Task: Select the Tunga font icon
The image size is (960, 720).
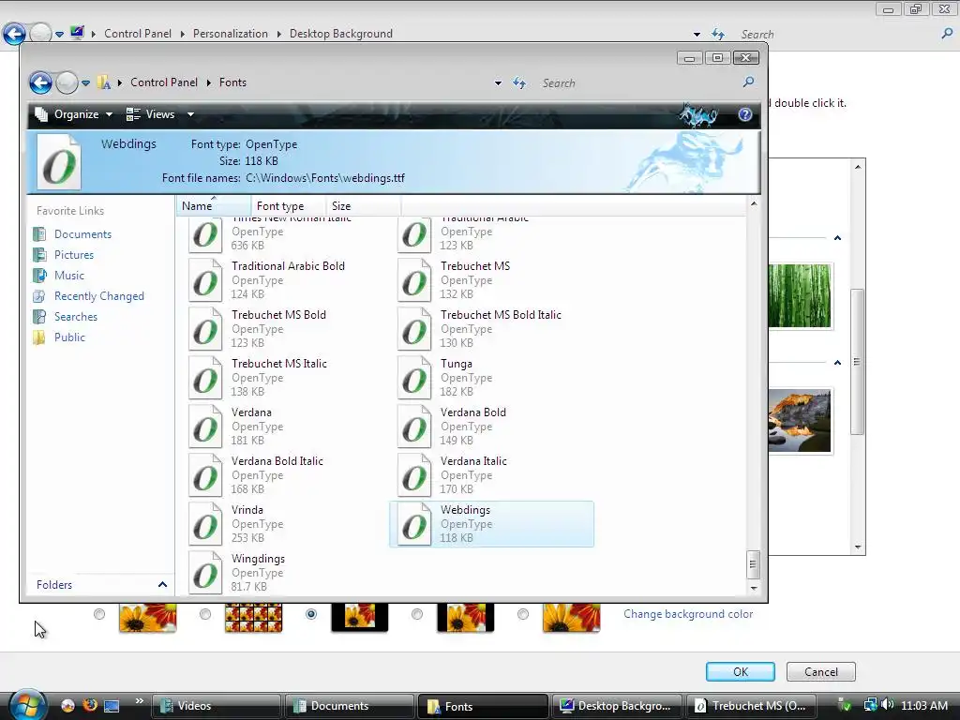Action: (414, 378)
